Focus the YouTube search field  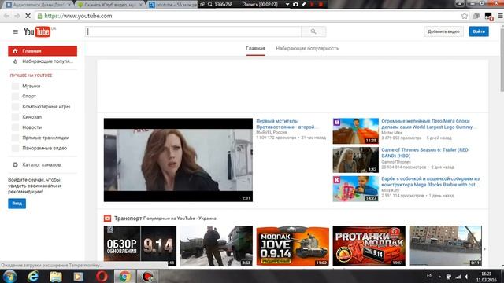193,31
